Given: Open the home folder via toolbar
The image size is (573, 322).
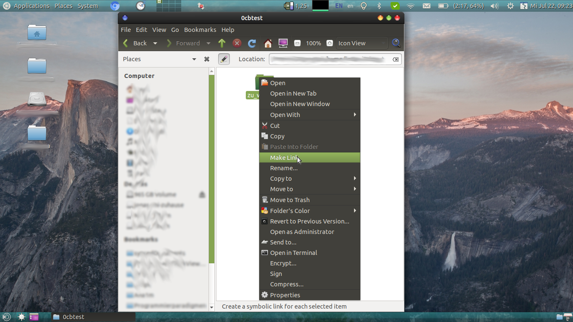Looking at the screenshot, I should point(268,43).
